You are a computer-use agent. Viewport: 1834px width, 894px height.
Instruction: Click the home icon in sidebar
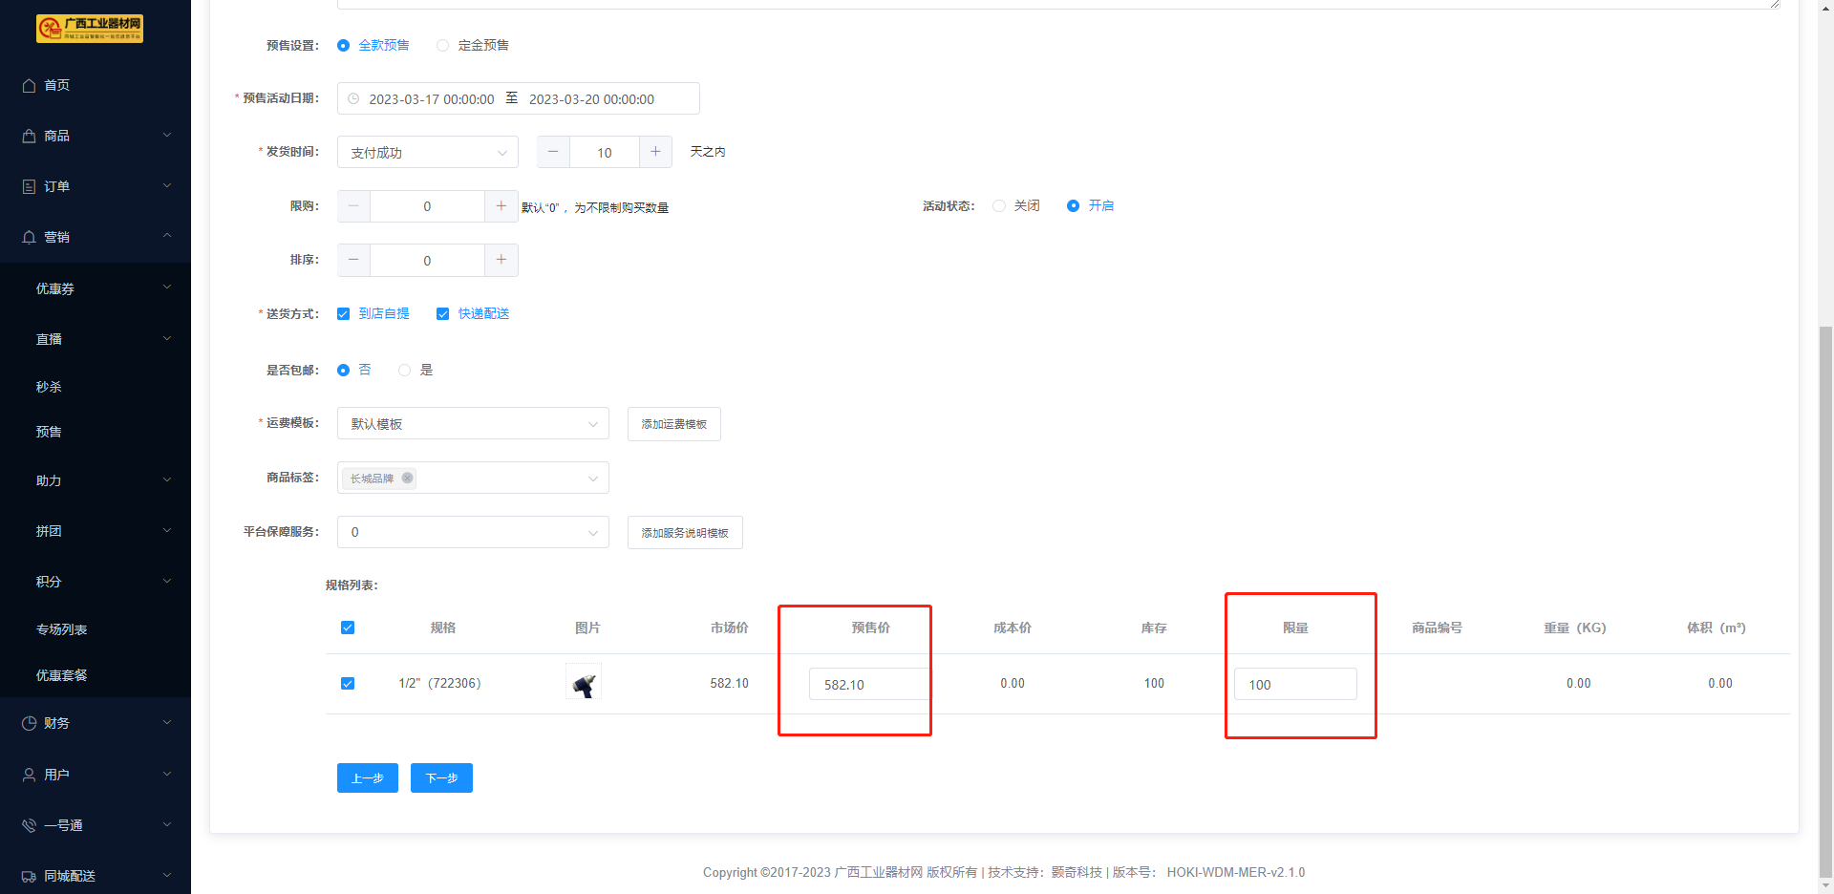[29, 86]
